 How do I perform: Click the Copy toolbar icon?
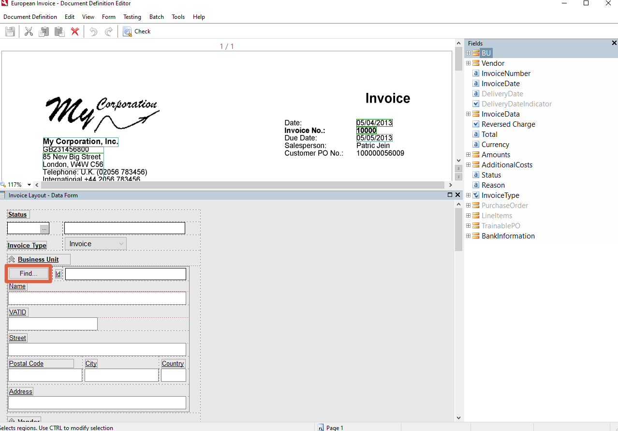[x=44, y=31]
